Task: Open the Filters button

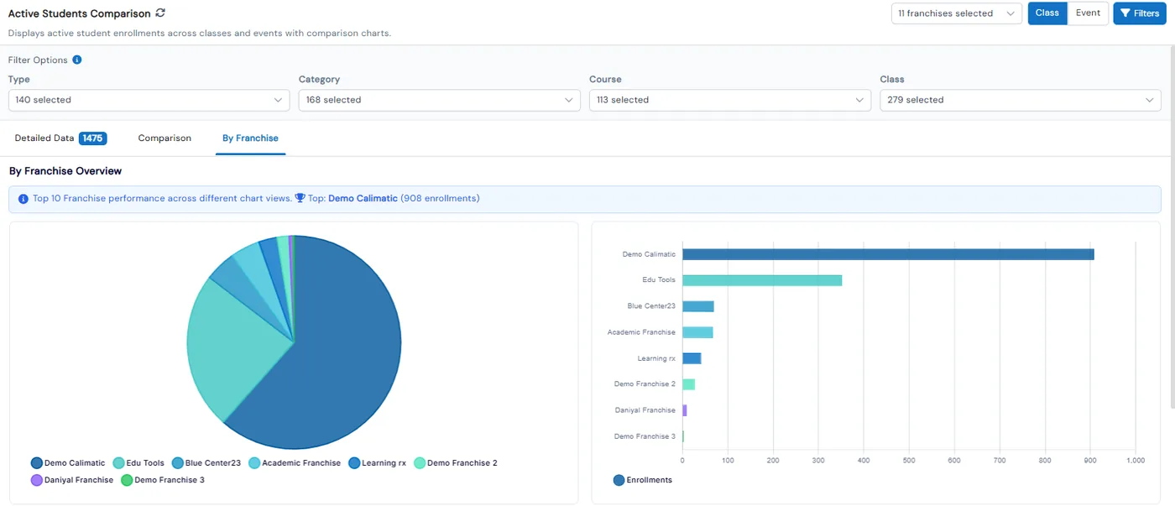Action: point(1140,13)
